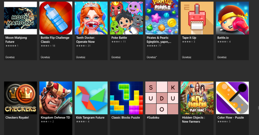Open Color Flow - Puzzle icon

pos(233,98)
